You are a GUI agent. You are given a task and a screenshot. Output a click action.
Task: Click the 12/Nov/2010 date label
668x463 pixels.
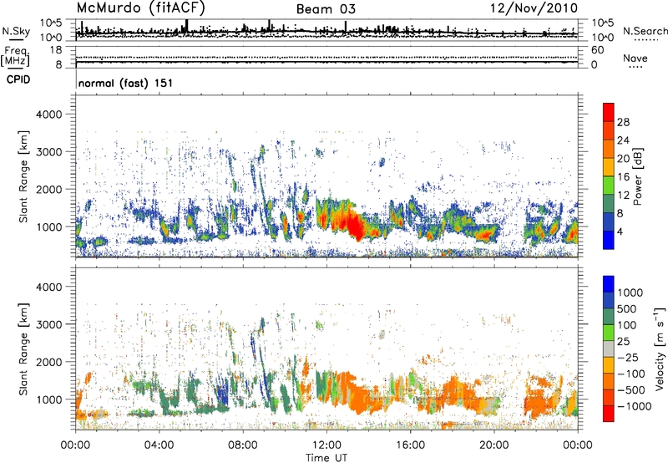click(534, 8)
